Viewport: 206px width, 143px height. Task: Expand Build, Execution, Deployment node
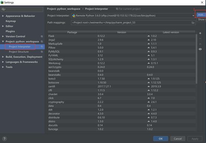click(x=3, y=57)
